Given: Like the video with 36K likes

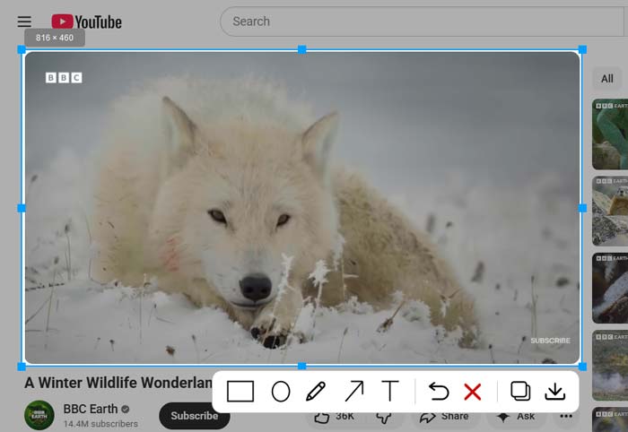Looking at the screenshot, I should 333,417.
